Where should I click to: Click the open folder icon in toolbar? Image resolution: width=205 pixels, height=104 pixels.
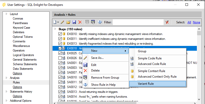(x=68, y=22)
